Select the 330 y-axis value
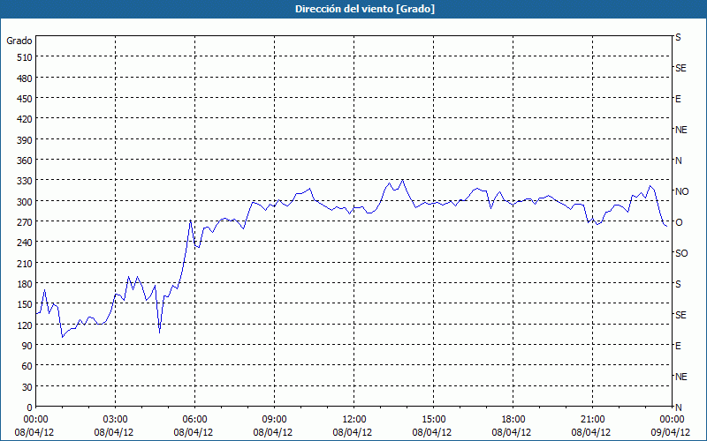Screen dimensions: 707x441 (x=25, y=181)
